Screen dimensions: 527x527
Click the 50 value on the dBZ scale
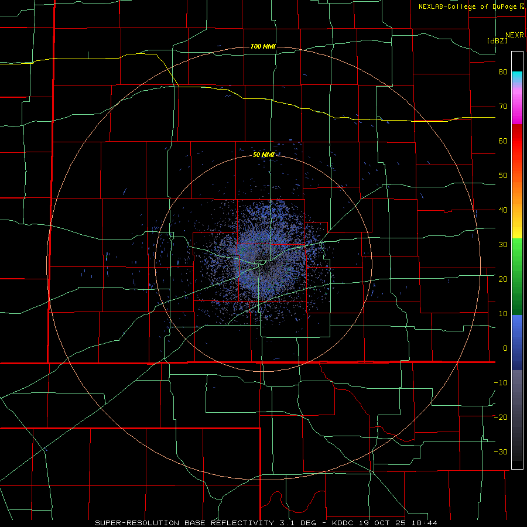[x=503, y=176]
